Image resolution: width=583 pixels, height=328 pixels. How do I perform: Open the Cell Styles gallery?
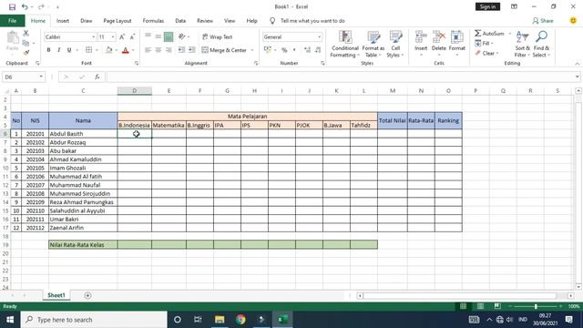point(395,44)
